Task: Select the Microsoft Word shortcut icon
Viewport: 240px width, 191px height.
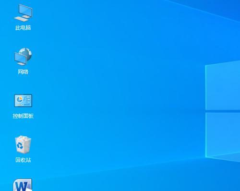Action: (x=23, y=185)
